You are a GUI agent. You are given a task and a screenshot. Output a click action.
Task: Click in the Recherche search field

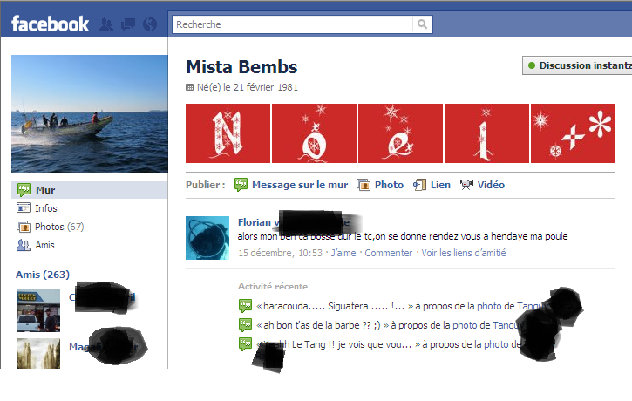292,24
